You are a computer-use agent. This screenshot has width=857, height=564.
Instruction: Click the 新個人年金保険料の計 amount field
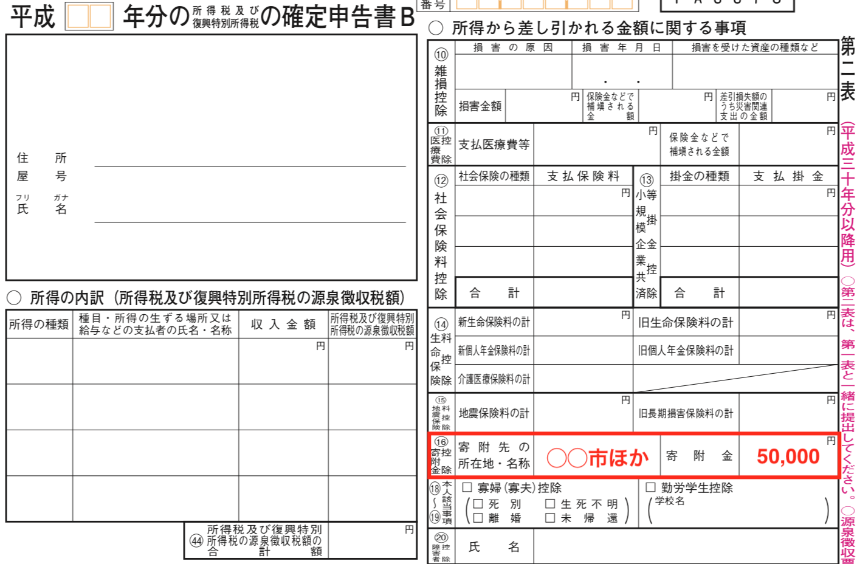(583, 350)
